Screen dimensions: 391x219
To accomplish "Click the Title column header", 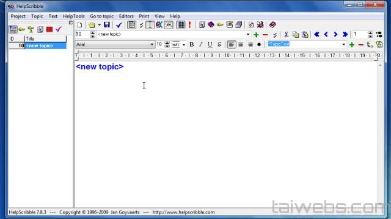I will [x=46, y=39].
